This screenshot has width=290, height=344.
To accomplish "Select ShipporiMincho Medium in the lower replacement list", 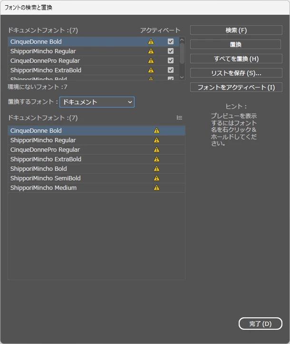I will click(x=97, y=187).
